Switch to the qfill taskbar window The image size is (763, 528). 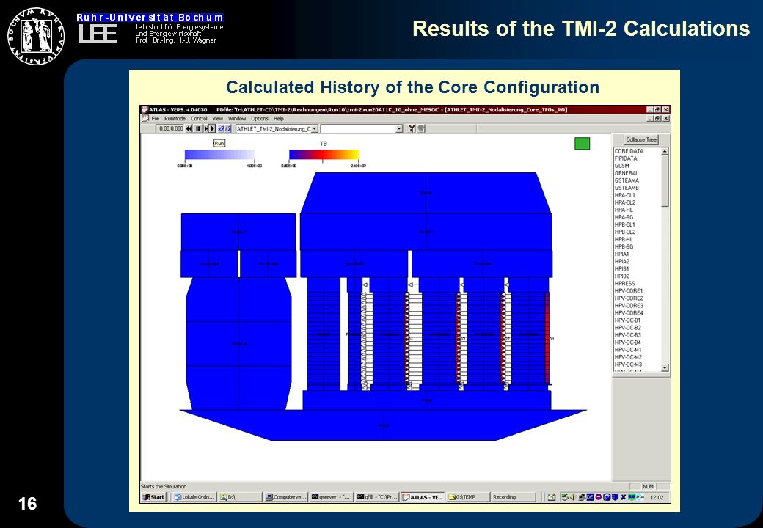click(x=376, y=497)
